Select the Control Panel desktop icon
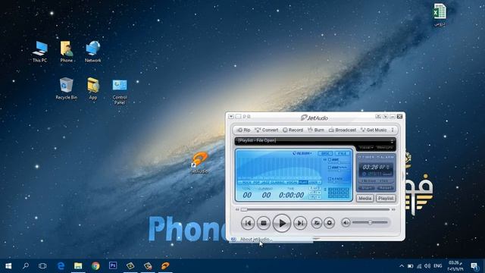Viewport: 485px width, 273px height. [120, 92]
